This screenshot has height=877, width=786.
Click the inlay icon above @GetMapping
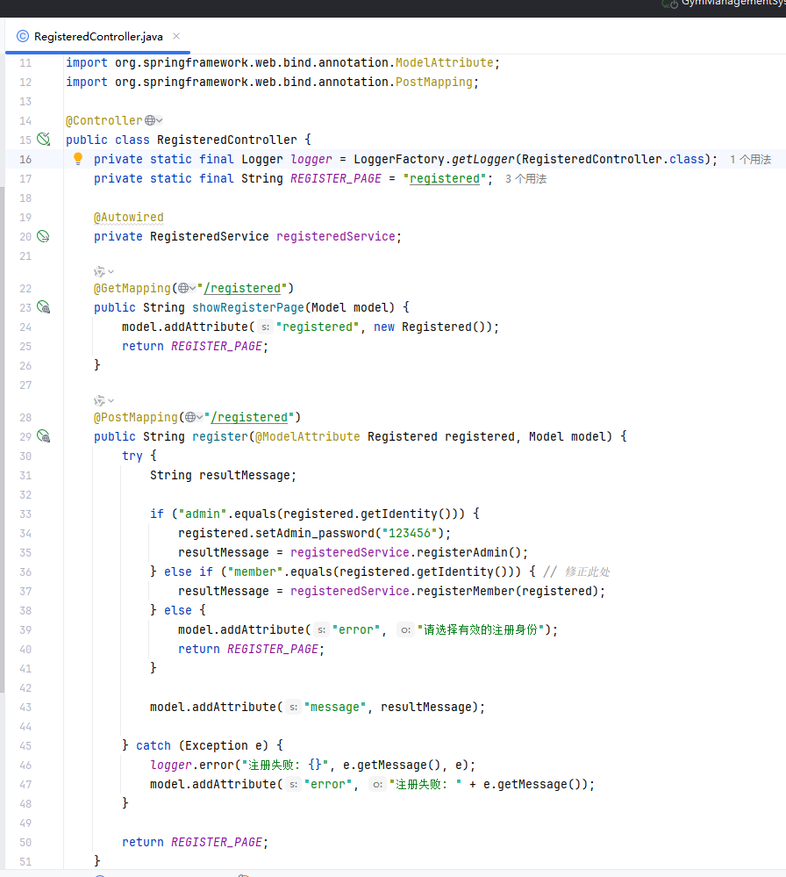pos(99,272)
